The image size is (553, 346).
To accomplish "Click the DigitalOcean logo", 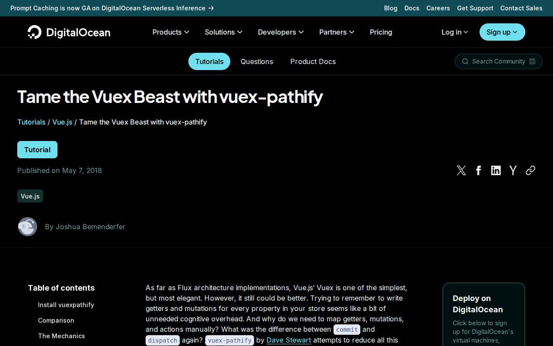I will [69, 32].
